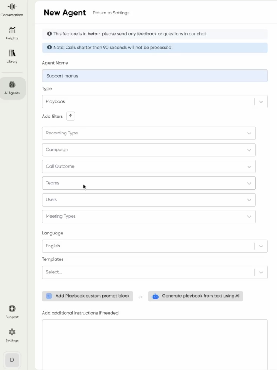Open the Language dropdown set to English

261,246
